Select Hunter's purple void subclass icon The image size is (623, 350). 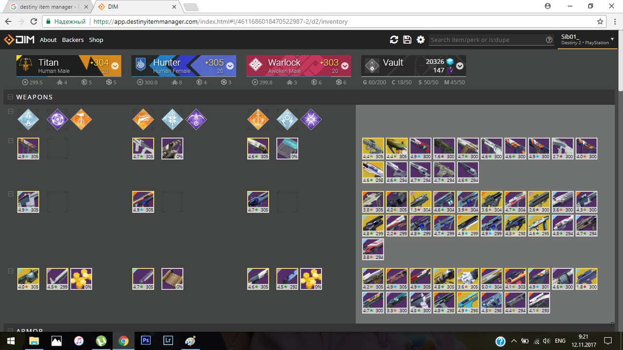[x=196, y=120]
